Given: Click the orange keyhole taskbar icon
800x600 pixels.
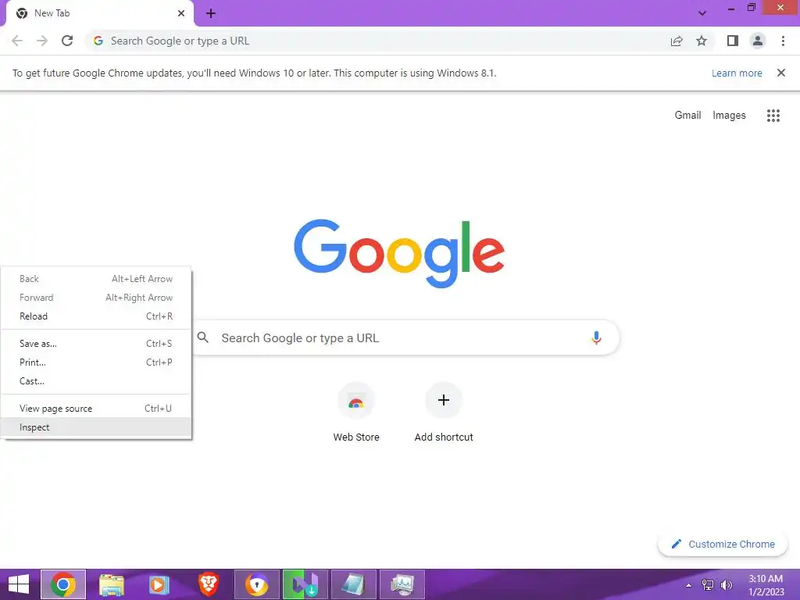Looking at the screenshot, I should [x=256, y=584].
